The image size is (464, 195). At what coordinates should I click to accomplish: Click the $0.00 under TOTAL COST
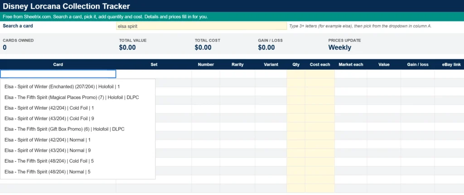pyautogui.click(x=203, y=48)
